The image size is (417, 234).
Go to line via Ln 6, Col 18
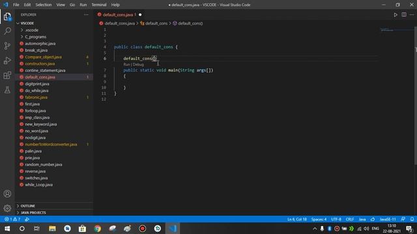[x=297, y=220]
